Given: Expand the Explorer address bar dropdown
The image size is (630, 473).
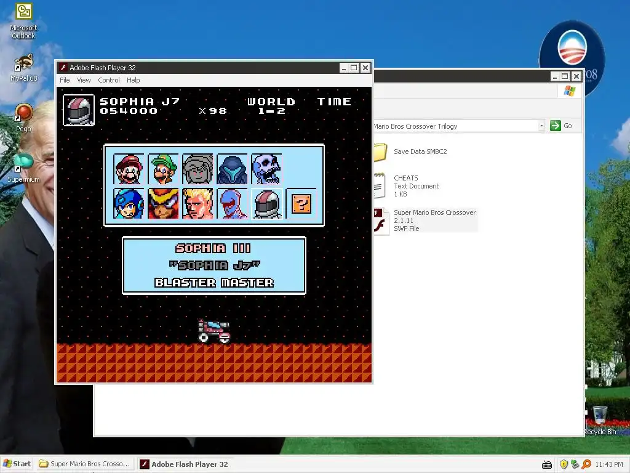Looking at the screenshot, I should point(541,126).
